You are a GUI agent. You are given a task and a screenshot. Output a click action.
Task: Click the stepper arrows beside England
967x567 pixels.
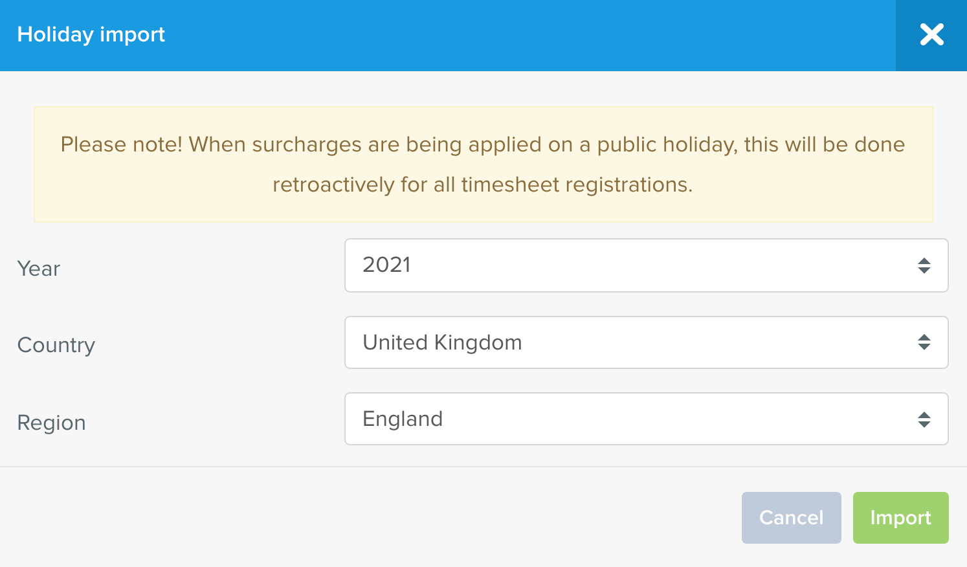coord(924,419)
